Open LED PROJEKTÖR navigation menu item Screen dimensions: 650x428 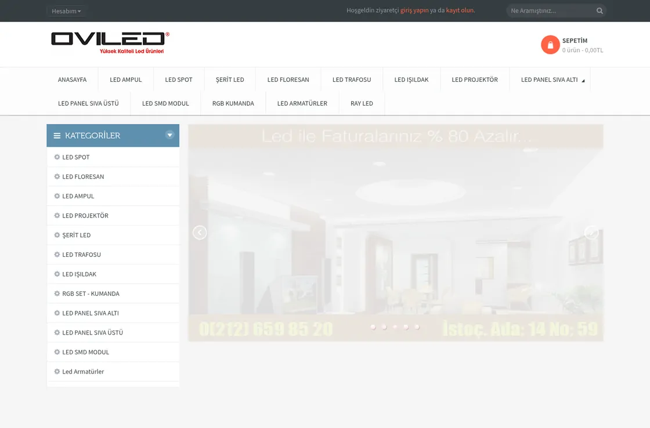pos(475,79)
